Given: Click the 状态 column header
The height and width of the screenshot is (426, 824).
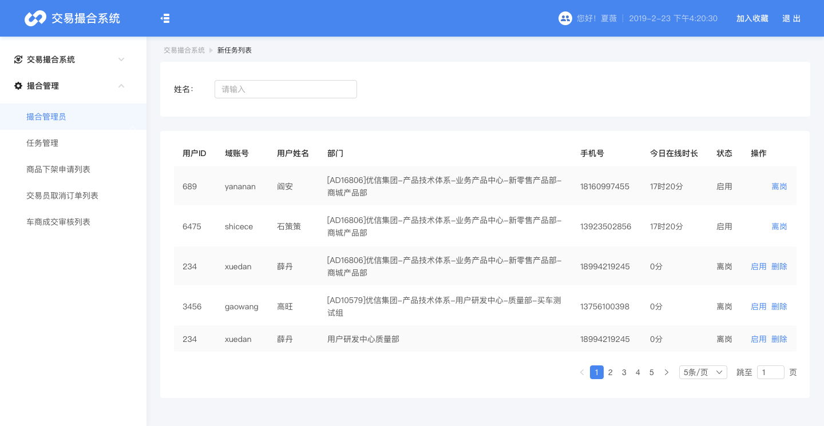Looking at the screenshot, I should 724,153.
